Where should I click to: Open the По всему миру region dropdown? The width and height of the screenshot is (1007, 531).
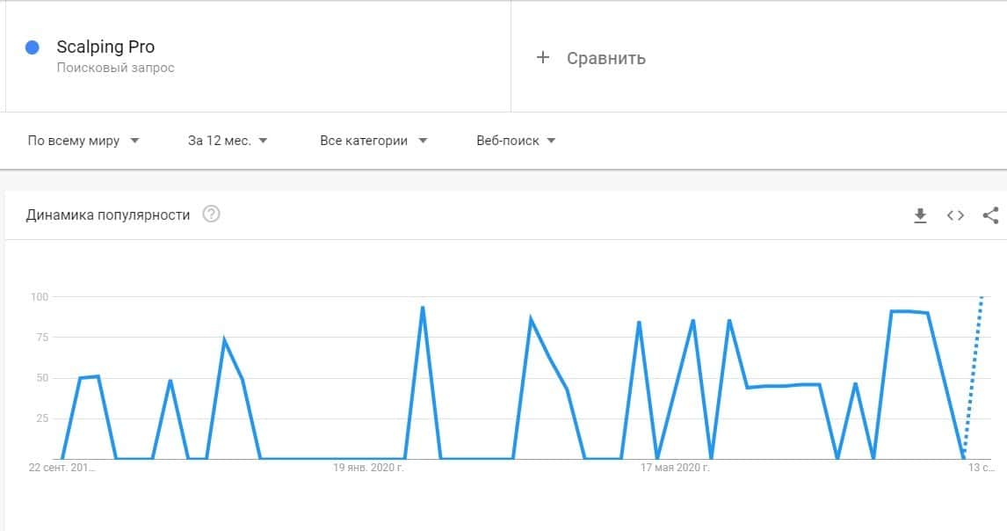(83, 141)
